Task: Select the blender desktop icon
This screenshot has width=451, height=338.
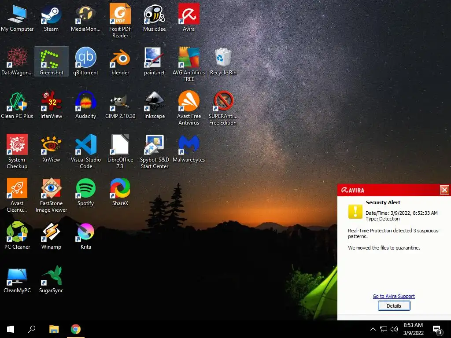Action: pyautogui.click(x=120, y=62)
